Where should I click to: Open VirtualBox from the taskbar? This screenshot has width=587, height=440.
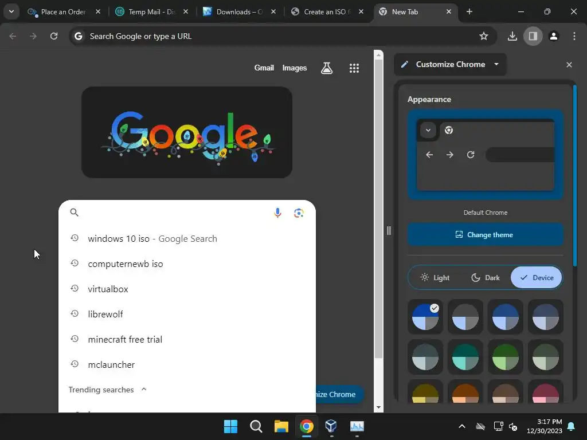click(331, 426)
